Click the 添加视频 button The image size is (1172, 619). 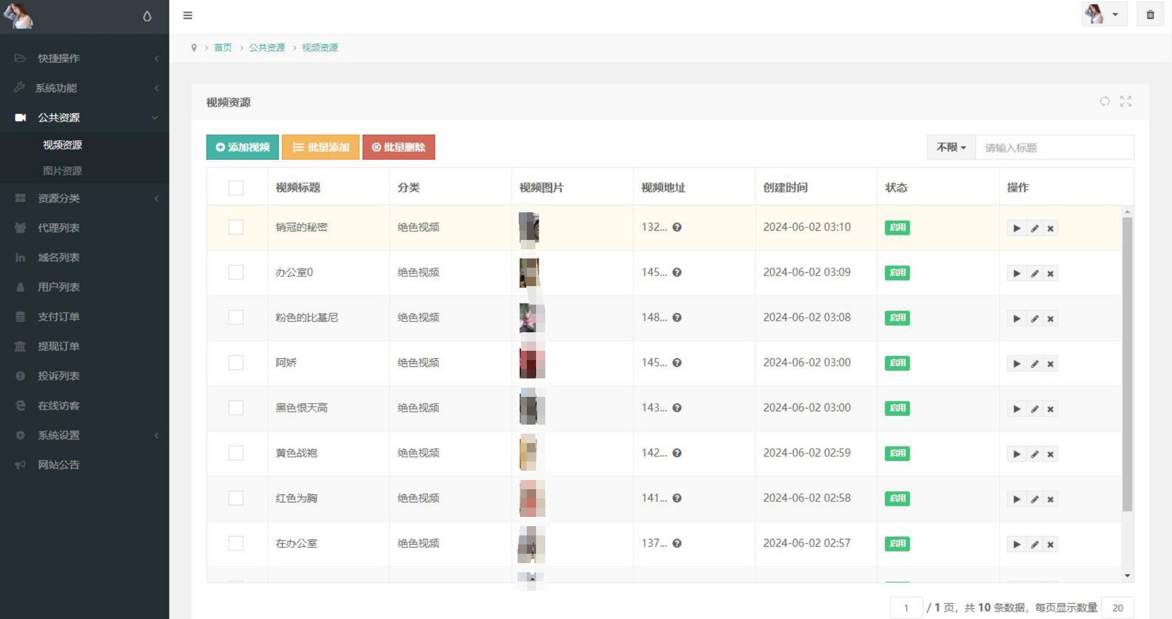[243, 148]
